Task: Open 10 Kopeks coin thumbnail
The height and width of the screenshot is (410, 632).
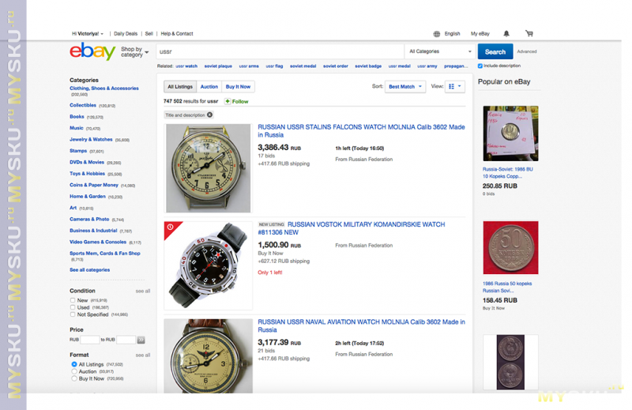Action: 510,134
